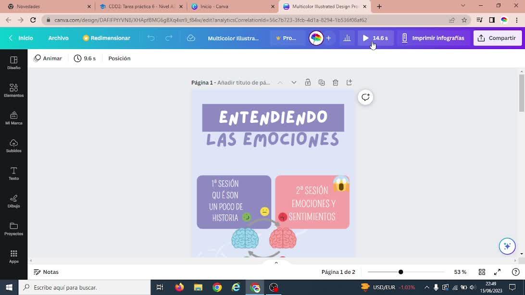Open the help question mark
This screenshot has height=295, width=525.
click(515, 272)
